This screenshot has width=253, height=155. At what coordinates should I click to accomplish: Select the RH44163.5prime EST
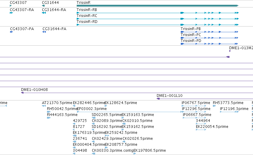pyautogui.click(x=62, y=115)
